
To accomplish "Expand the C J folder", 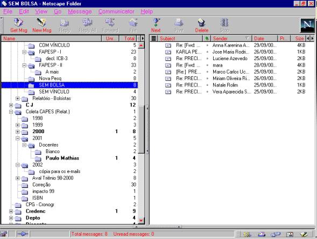I will (11, 105).
